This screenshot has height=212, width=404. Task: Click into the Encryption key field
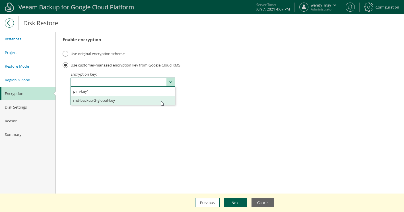point(119,82)
